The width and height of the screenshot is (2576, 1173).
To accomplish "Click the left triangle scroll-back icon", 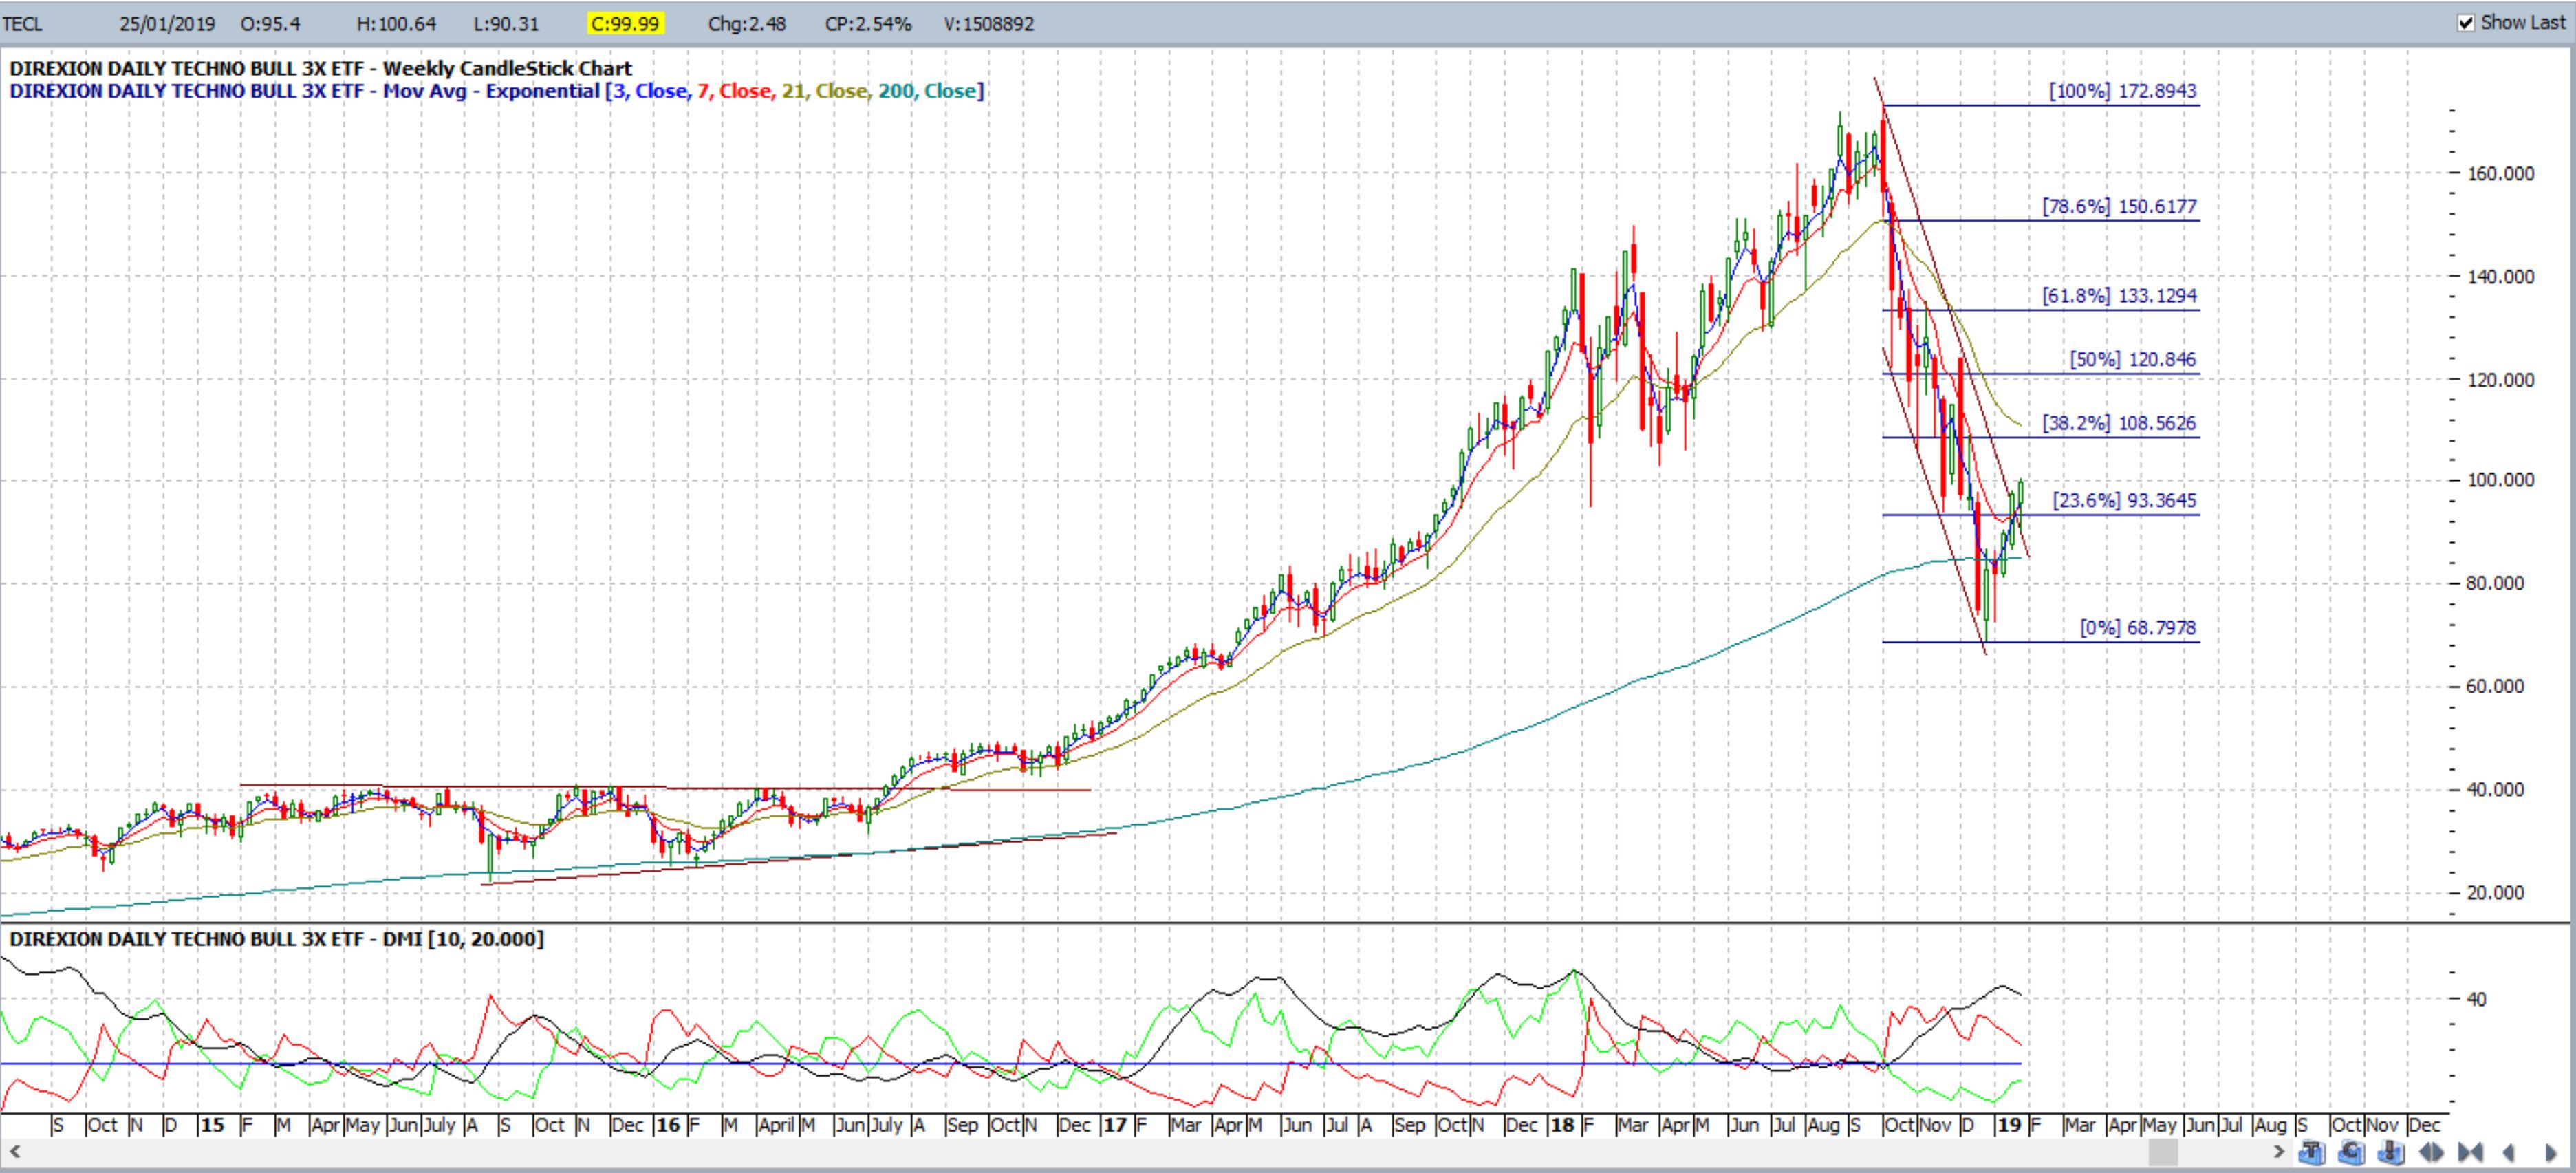I will (2508, 1153).
